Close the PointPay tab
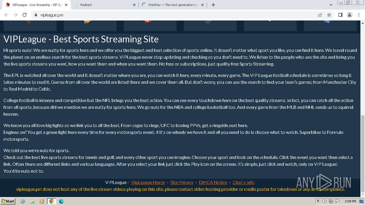 203,5
